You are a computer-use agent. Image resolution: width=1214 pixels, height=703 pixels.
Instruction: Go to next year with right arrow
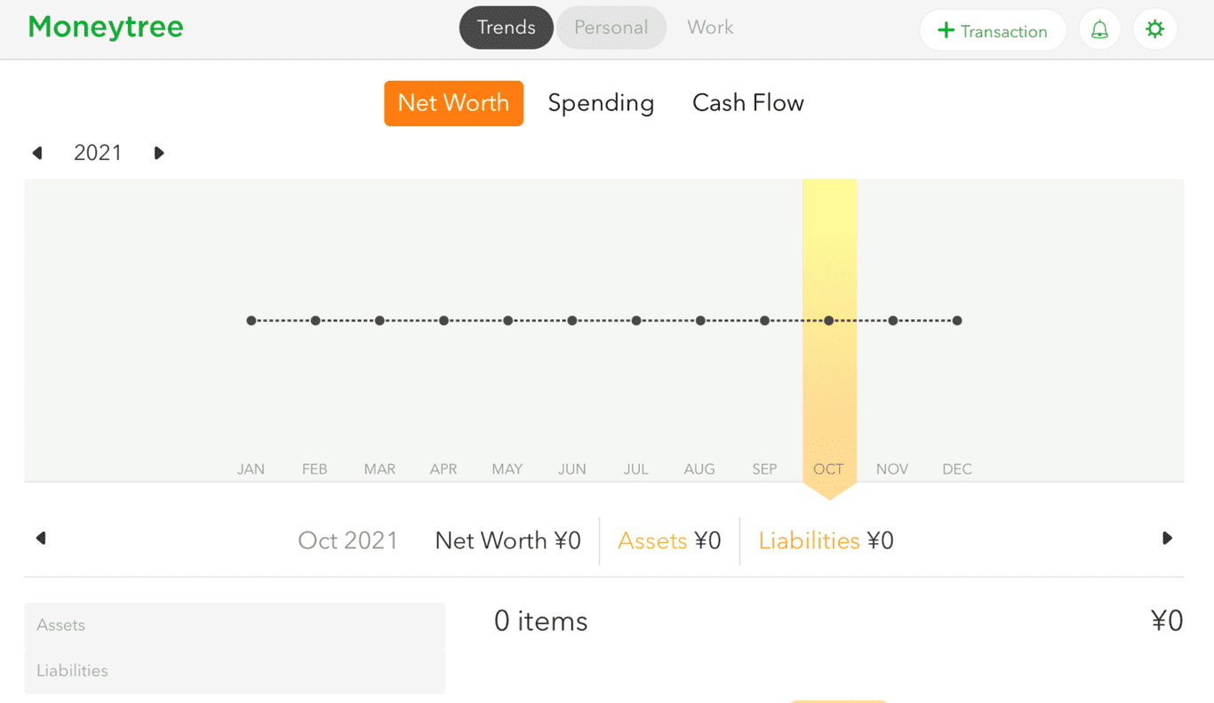point(159,152)
